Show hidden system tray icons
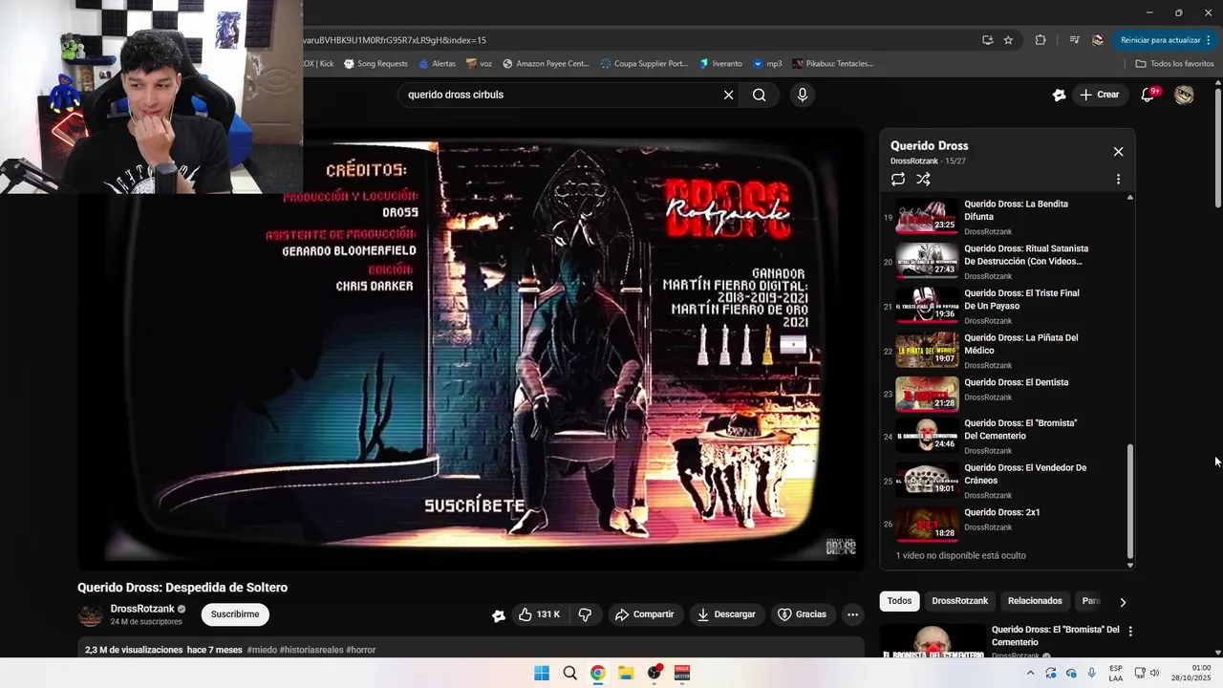Screen dimensions: 1223x688 (x=1030, y=673)
